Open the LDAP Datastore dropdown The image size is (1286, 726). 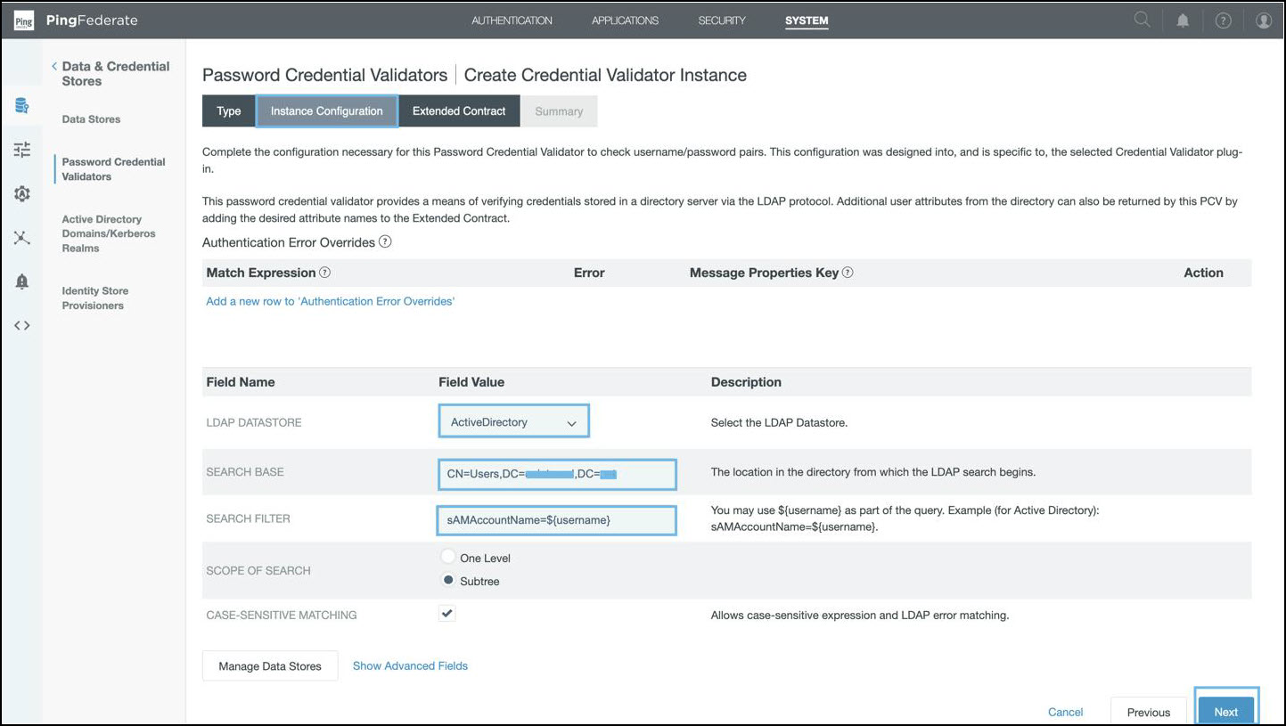[513, 422]
